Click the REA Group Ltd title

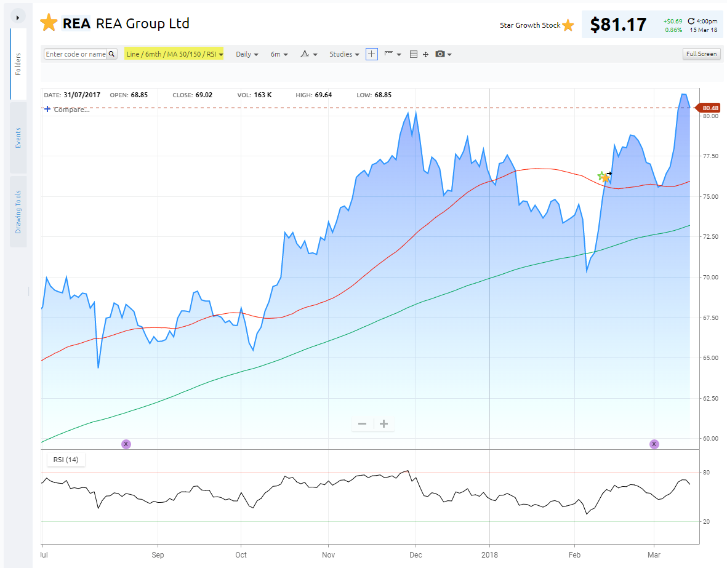point(143,23)
